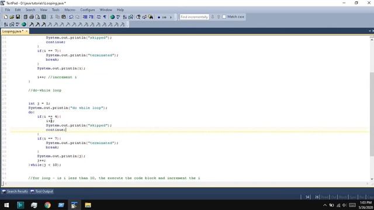Undo the last edit via toolbar
374x210 pixels.
point(71,17)
